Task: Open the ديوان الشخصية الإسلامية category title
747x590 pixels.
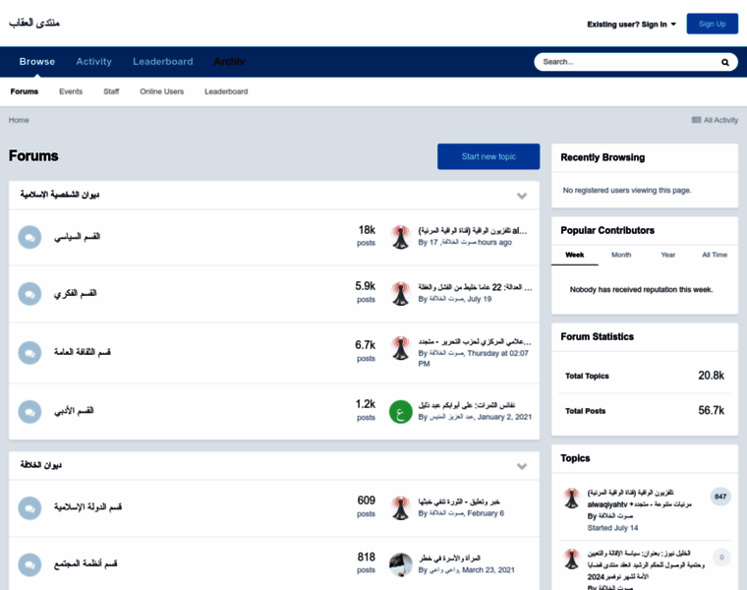Action: [x=60, y=195]
